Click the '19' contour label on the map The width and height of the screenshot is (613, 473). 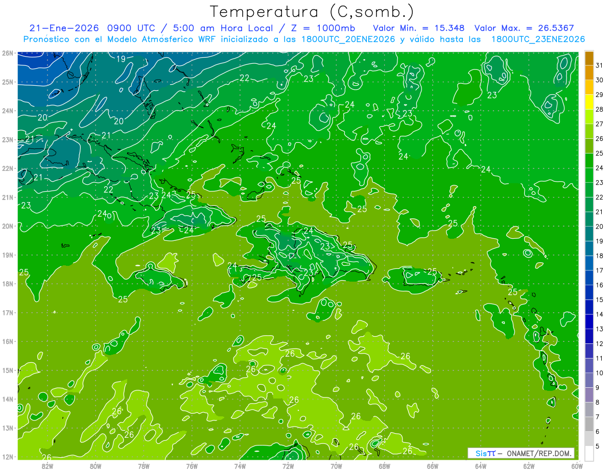(x=121, y=59)
